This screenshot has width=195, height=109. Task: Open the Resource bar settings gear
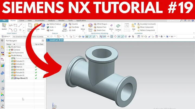tap(2, 40)
